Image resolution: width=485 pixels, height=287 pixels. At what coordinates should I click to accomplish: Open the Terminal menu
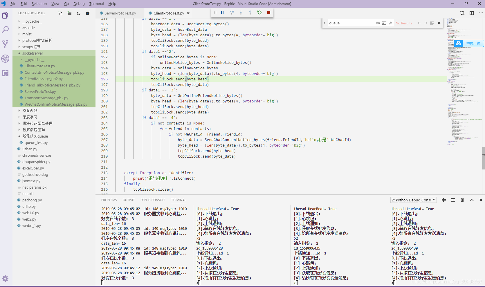tap(96, 4)
